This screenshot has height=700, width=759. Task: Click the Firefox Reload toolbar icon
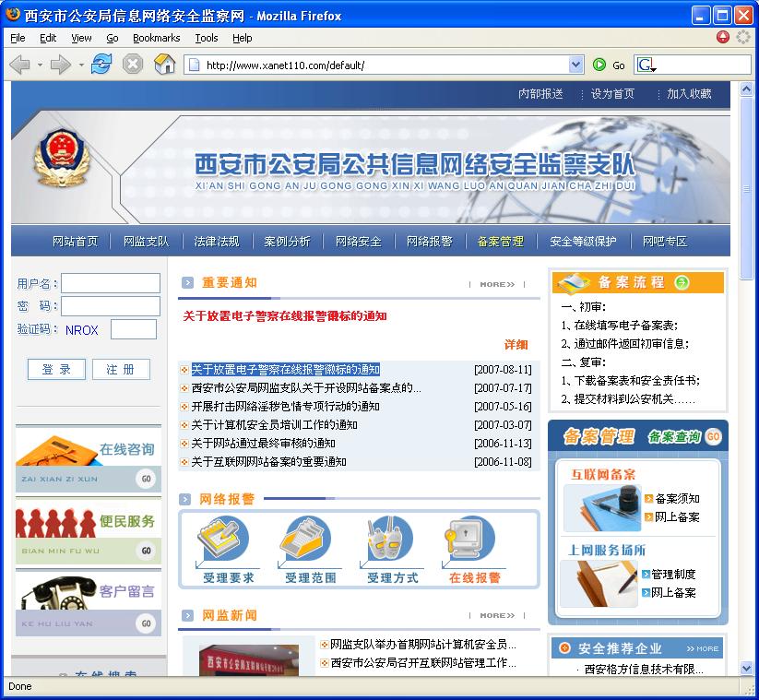coord(101,65)
